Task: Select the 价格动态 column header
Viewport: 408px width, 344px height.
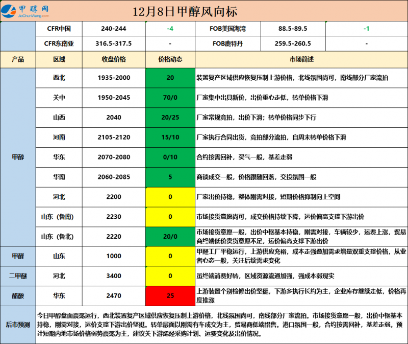Action: pyautogui.click(x=170, y=59)
